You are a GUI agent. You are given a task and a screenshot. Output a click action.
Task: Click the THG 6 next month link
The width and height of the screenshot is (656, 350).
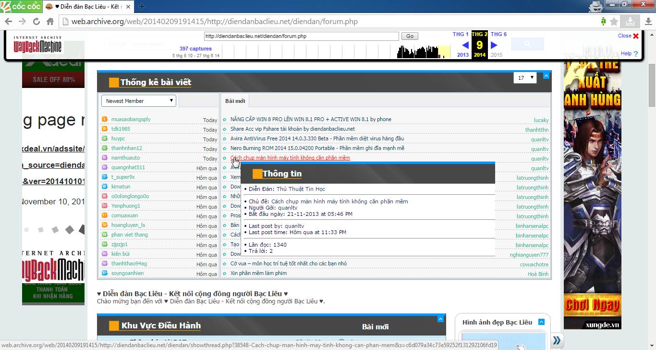[498, 34]
